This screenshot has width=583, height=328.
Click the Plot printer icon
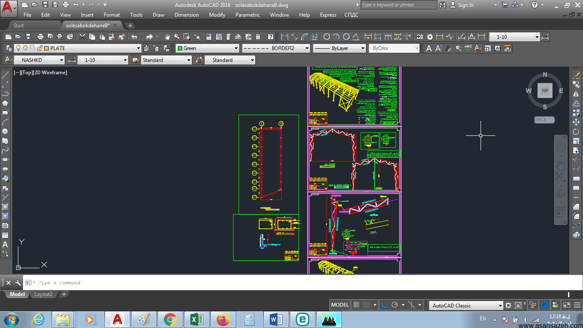click(41, 37)
